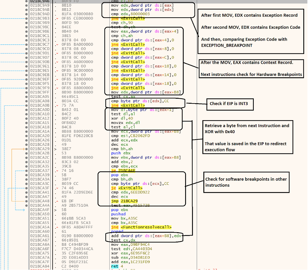Viewport: 308px width, 270px height.
Task: Select add dword ptr [eax+B8],edx instruction
Action: tap(146, 236)
